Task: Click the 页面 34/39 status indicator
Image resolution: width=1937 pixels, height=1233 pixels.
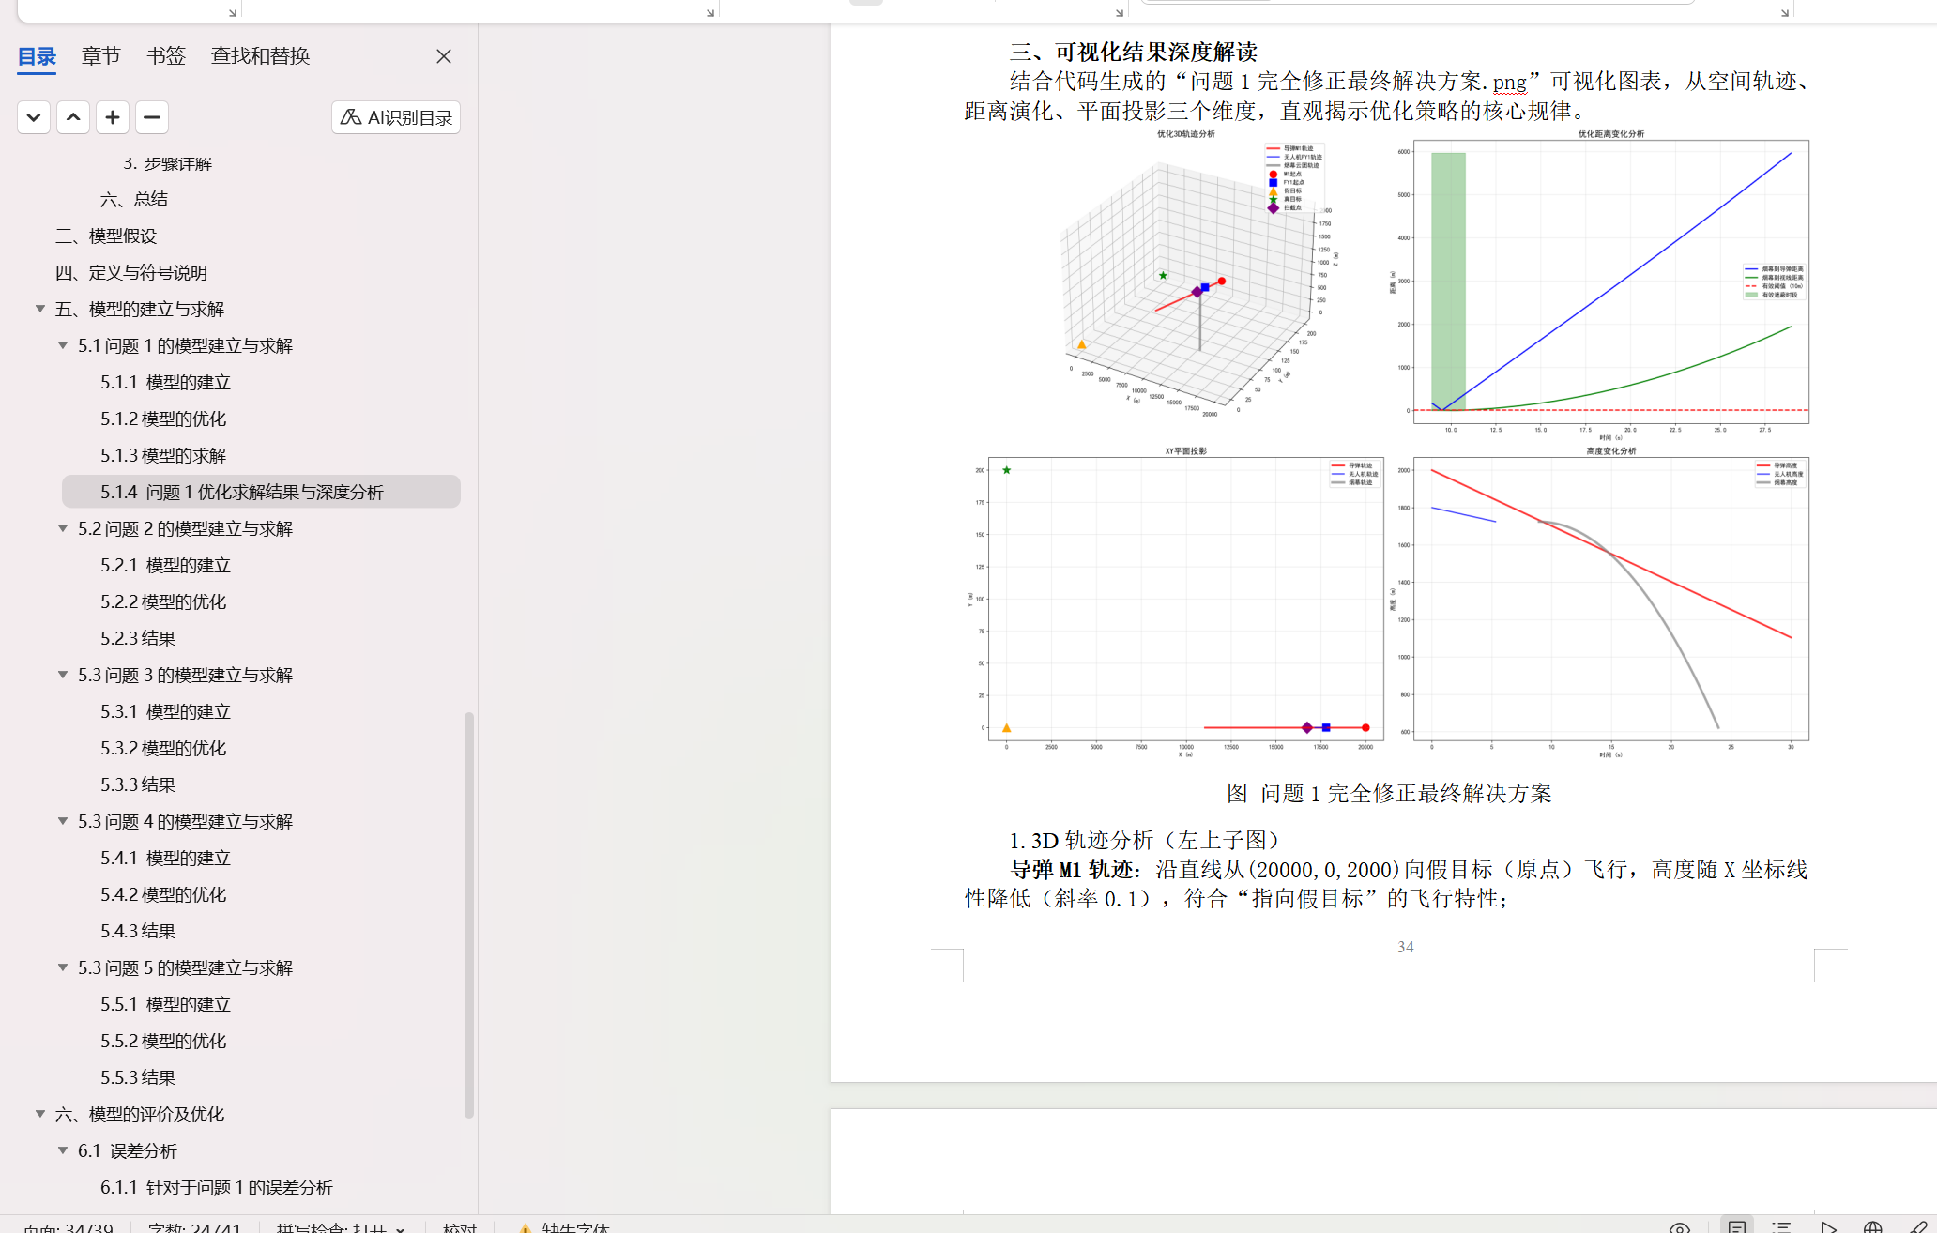Action: [68, 1227]
